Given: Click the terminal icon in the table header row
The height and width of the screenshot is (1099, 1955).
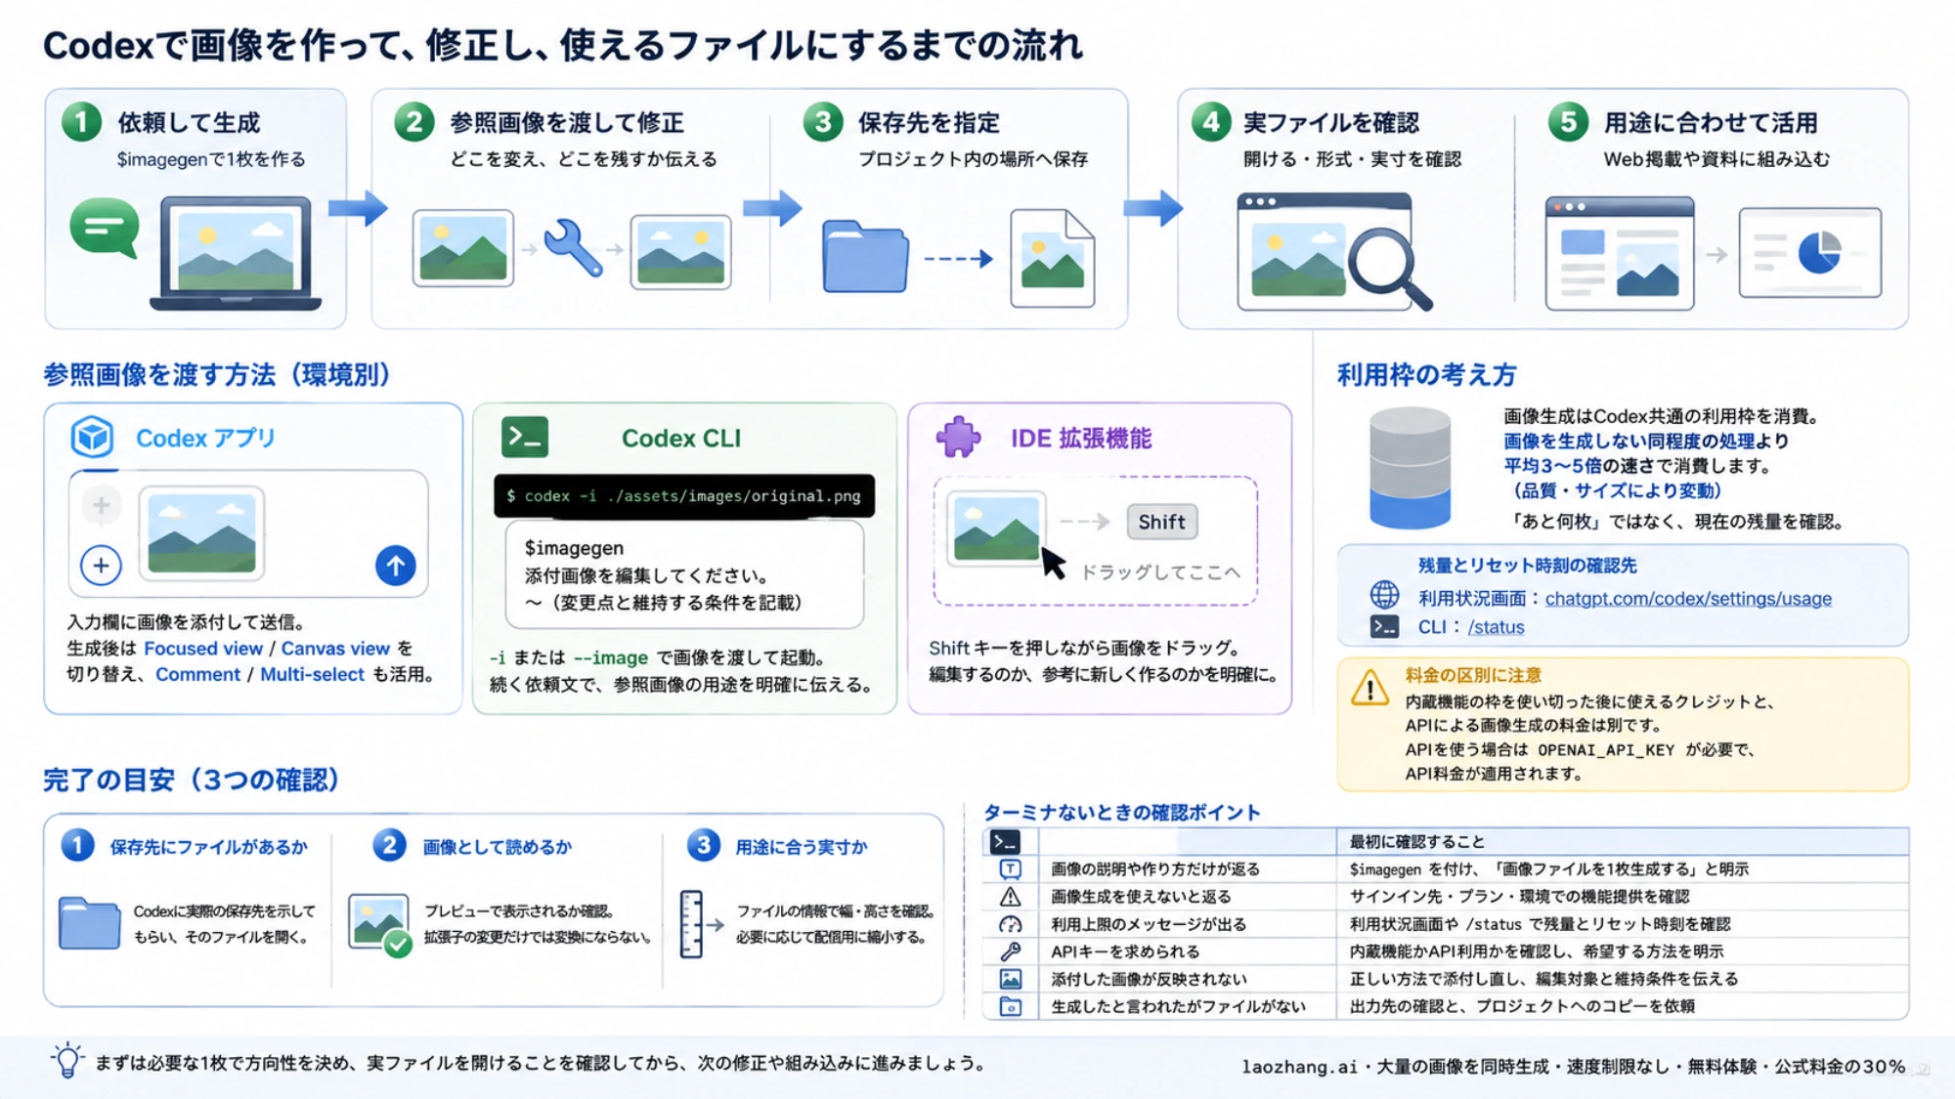Looking at the screenshot, I should 1006,841.
